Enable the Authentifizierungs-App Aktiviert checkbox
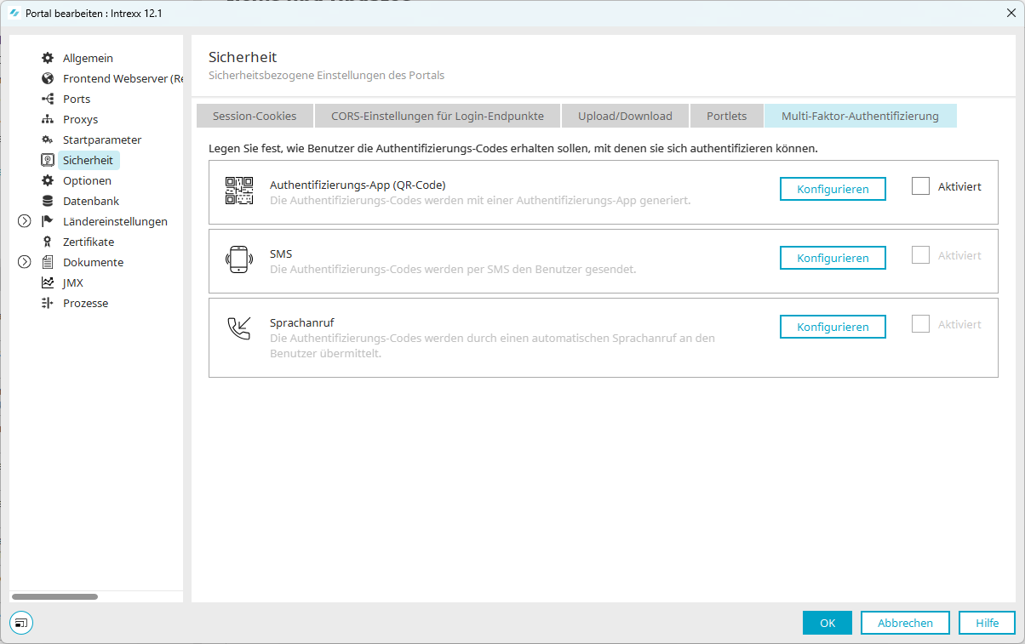Image resolution: width=1025 pixels, height=644 pixels. tap(920, 186)
